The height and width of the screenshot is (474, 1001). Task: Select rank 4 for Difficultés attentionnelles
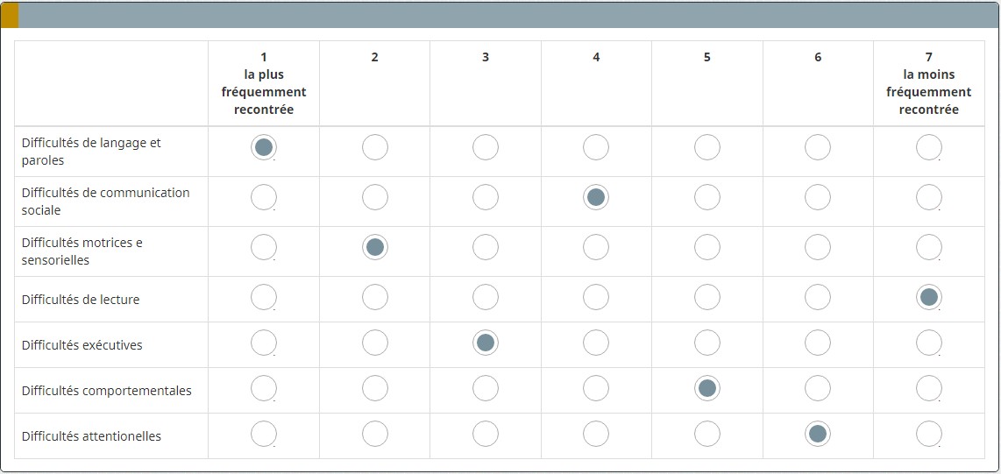(596, 434)
